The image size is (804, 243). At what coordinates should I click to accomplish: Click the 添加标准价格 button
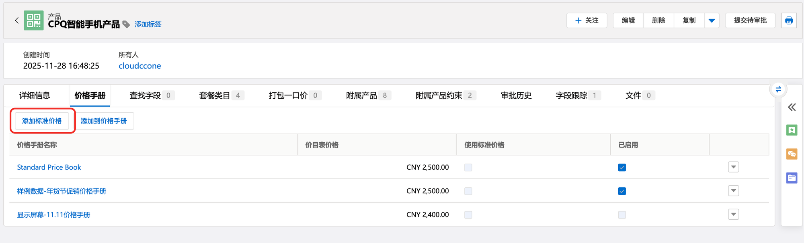42,121
